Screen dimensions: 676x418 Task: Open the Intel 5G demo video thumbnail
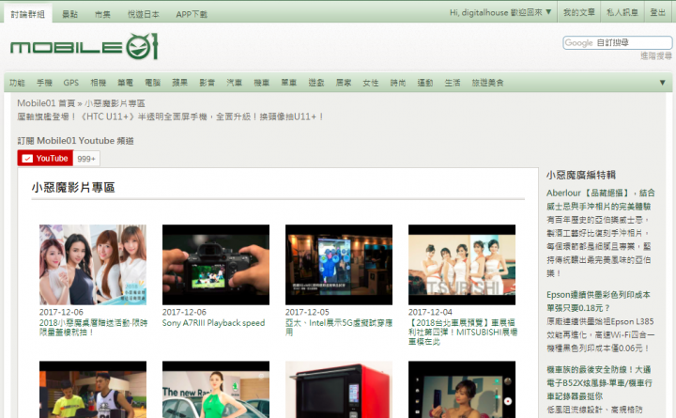point(339,265)
